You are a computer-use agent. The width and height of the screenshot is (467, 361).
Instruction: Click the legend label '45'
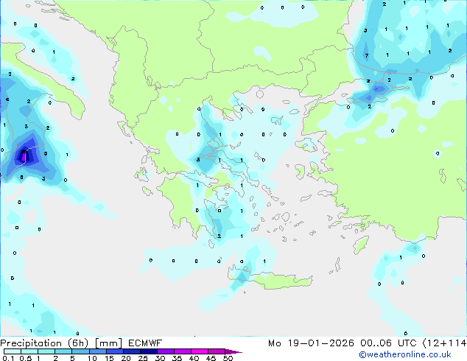[211, 358]
